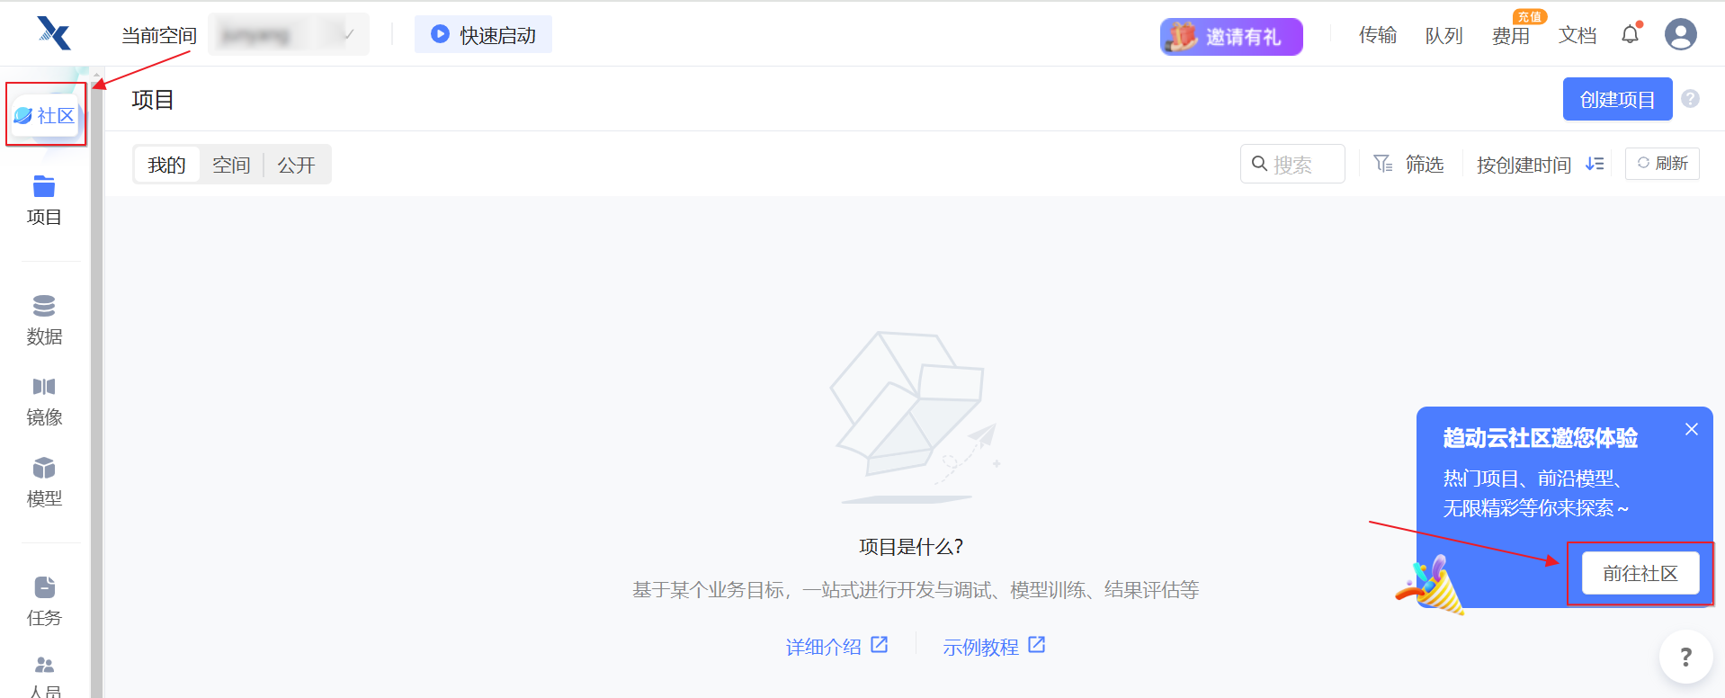Open 数据 in the sidebar

pyautogui.click(x=44, y=319)
